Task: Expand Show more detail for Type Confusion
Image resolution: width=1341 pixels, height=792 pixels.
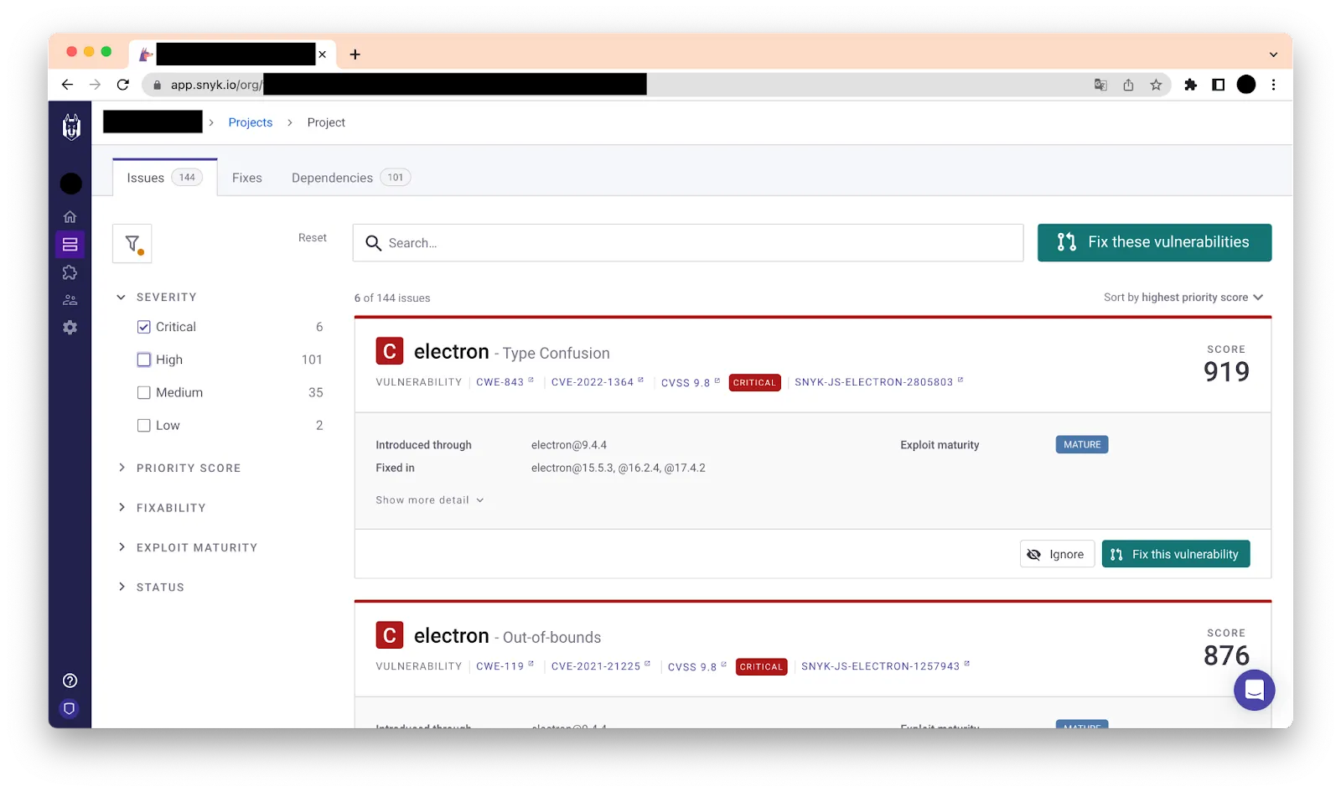Action: pyautogui.click(x=430, y=500)
